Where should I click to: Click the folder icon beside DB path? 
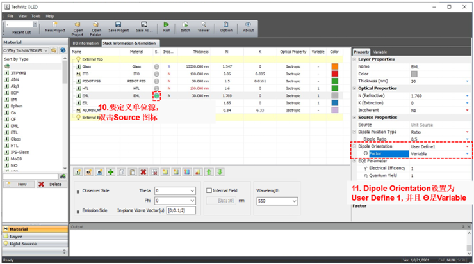54,50
